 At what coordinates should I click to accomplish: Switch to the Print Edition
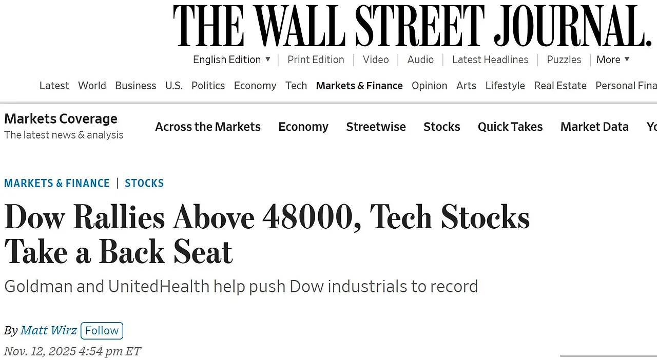click(x=316, y=59)
